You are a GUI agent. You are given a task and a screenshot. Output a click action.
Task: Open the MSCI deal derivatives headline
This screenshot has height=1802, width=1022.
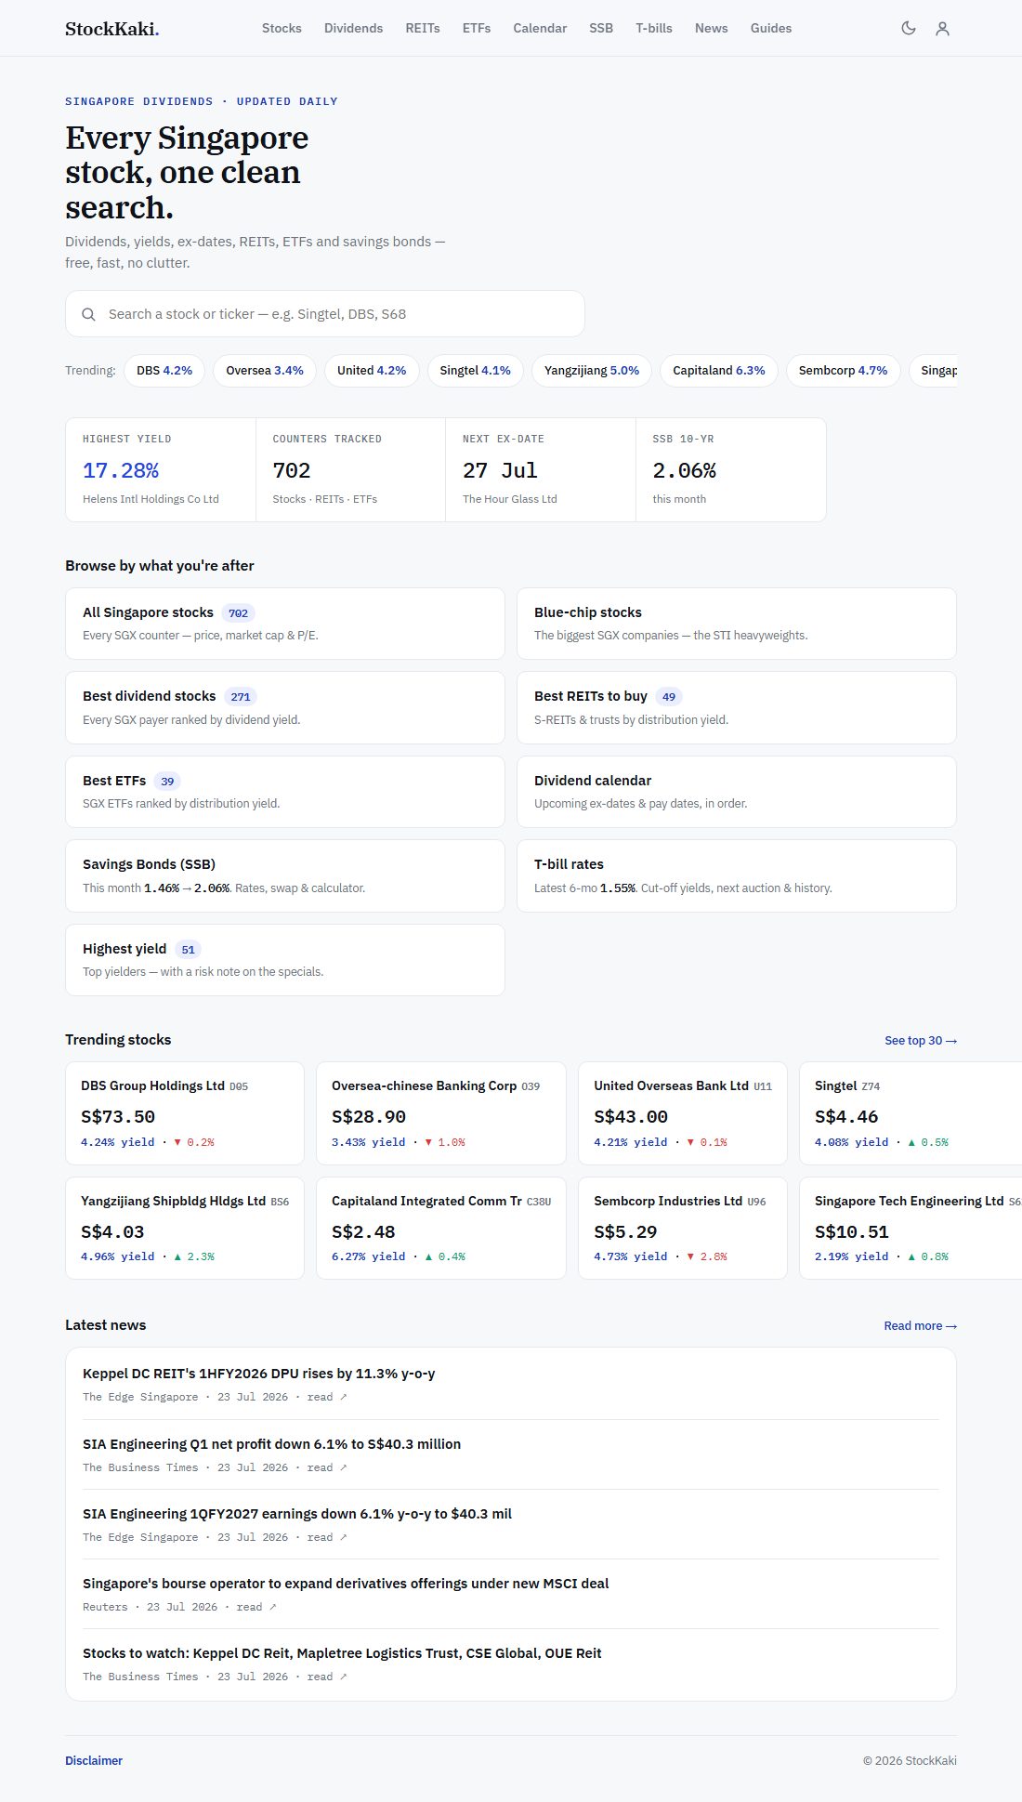tap(346, 1584)
